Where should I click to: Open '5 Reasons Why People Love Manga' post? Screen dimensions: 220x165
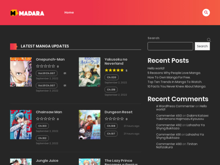coord(174,73)
